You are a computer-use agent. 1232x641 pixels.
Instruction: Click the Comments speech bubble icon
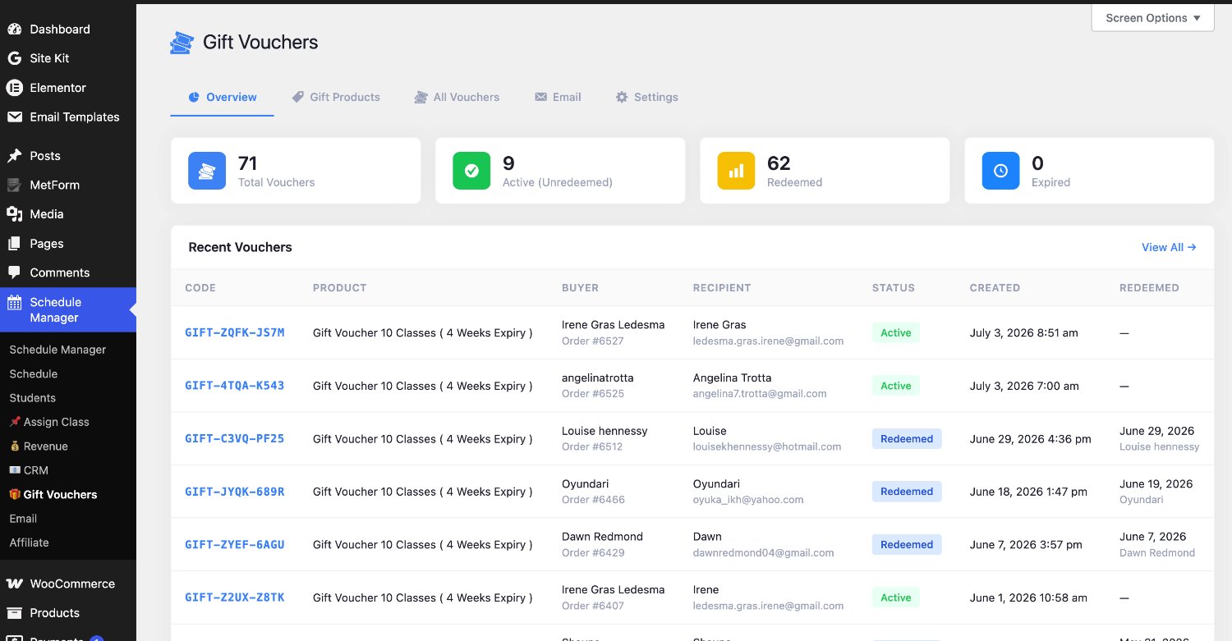point(14,272)
